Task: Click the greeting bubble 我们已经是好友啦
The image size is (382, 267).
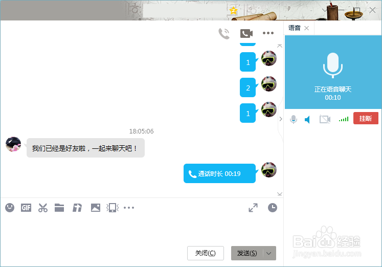Action: click(85, 148)
